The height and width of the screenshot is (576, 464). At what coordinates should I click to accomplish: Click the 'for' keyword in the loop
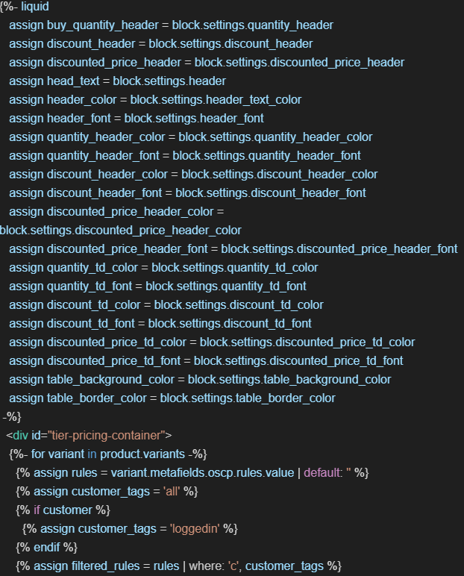pos(37,454)
